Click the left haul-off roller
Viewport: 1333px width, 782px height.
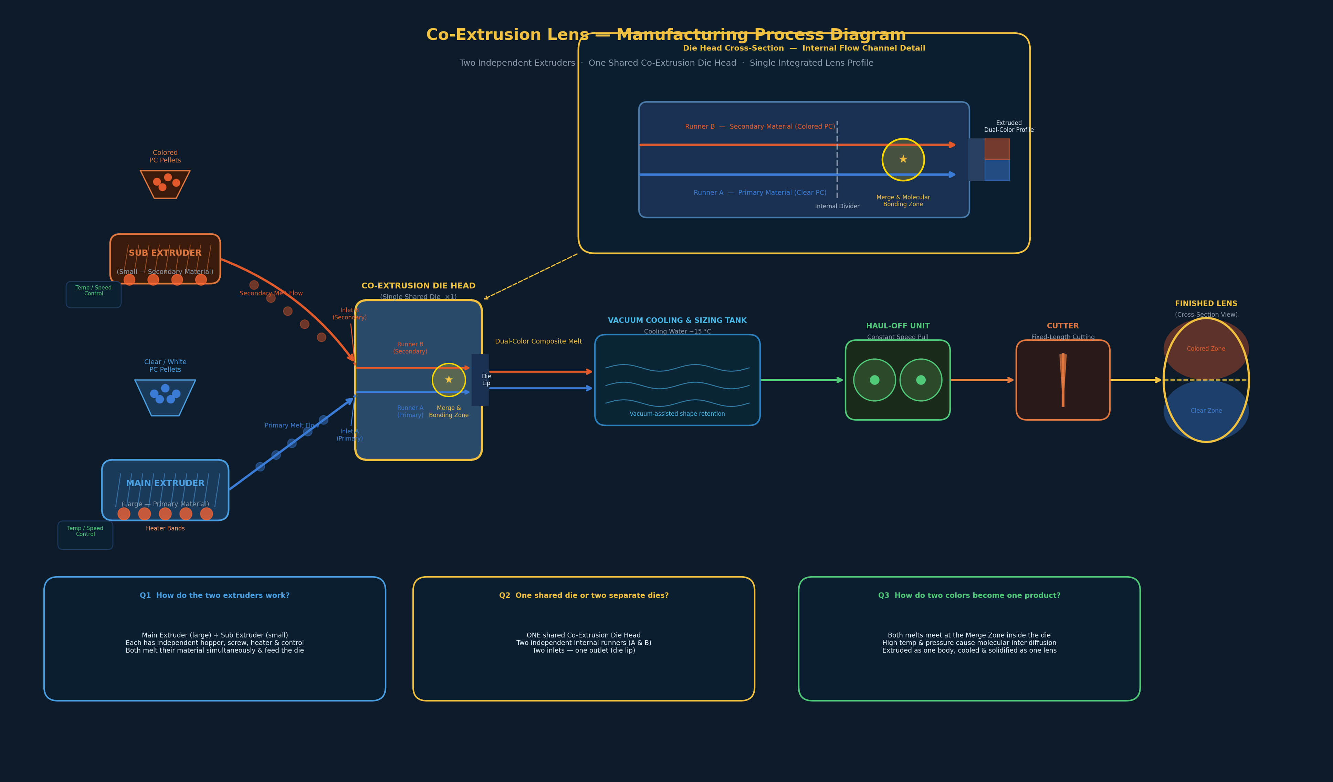[x=874, y=380]
